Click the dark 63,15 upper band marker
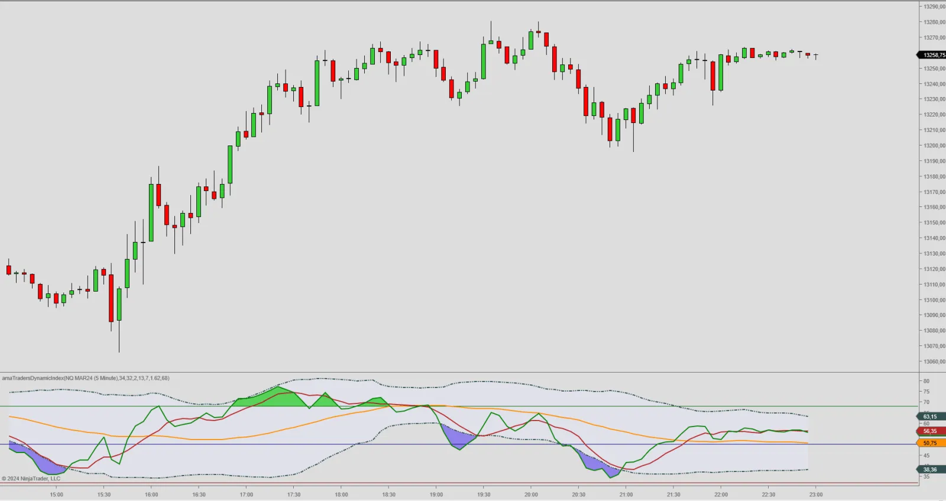946x501 pixels. tap(931, 416)
